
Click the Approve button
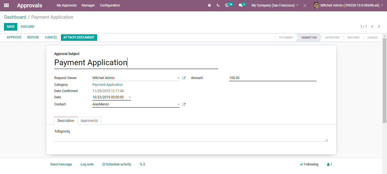pyautogui.click(x=14, y=37)
